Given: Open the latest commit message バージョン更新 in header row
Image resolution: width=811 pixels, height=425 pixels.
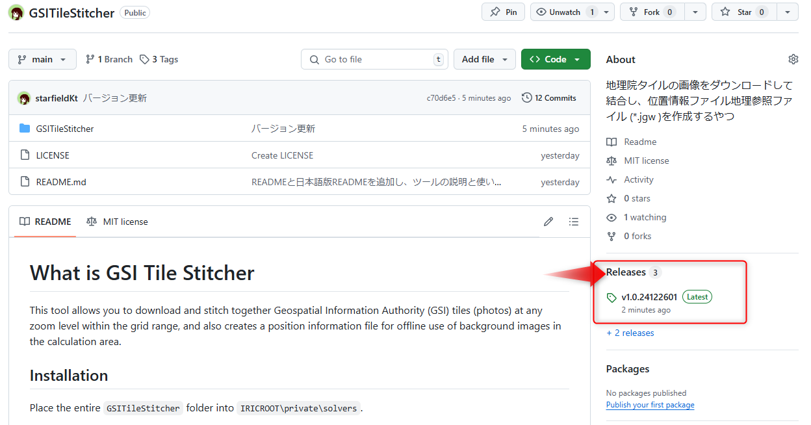Looking at the screenshot, I should point(115,98).
